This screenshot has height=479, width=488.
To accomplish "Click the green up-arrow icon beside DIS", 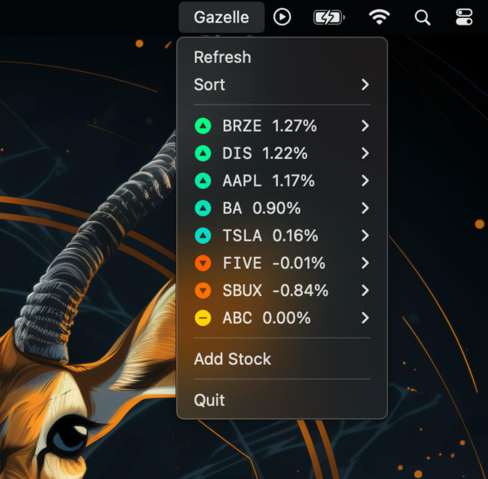I will [203, 153].
